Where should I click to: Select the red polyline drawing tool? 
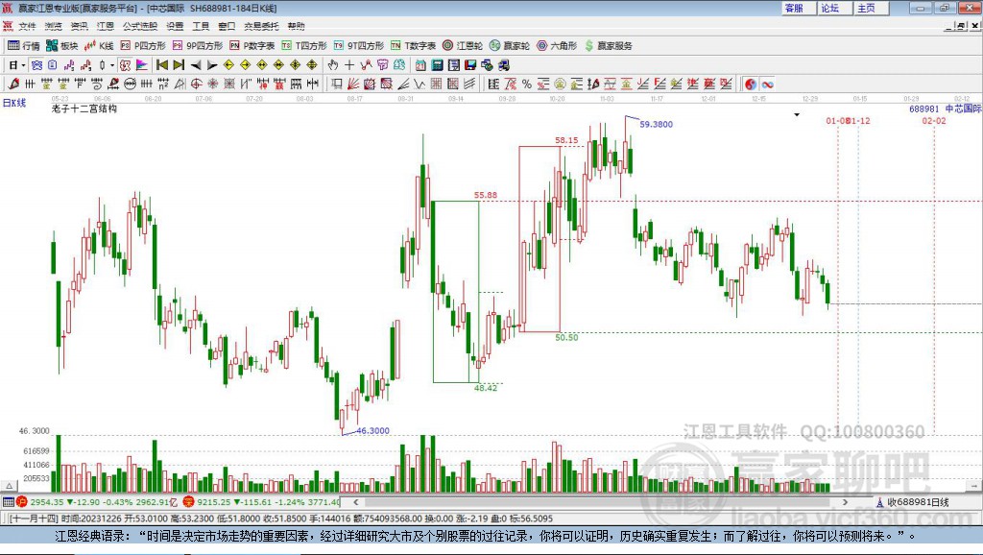click(366, 65)
